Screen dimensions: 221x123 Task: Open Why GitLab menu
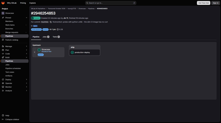pos(12,3)
